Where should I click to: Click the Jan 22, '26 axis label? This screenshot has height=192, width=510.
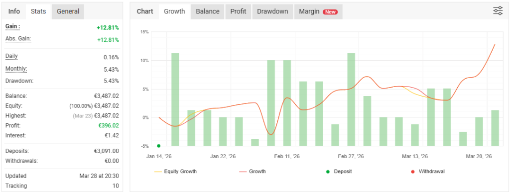click(x=223, y=157)
